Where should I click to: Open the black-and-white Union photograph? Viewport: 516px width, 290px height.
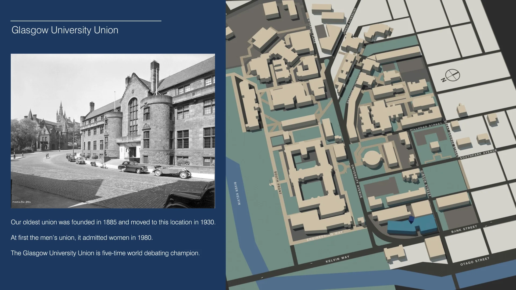113,131
